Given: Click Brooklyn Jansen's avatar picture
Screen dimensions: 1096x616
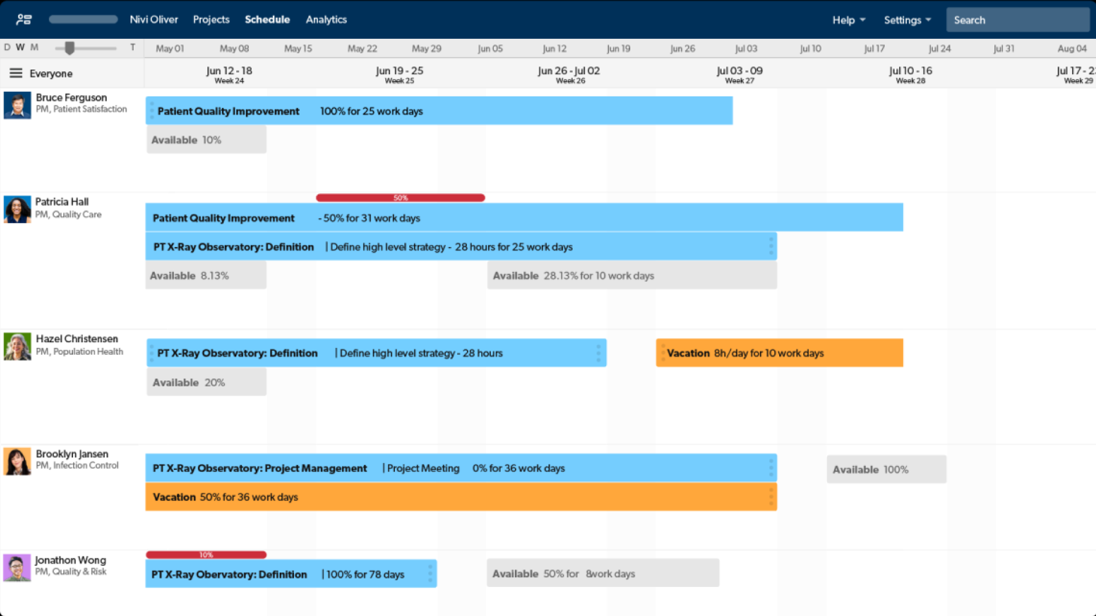Looking at the screenshot, I should (x=17, y=461).
